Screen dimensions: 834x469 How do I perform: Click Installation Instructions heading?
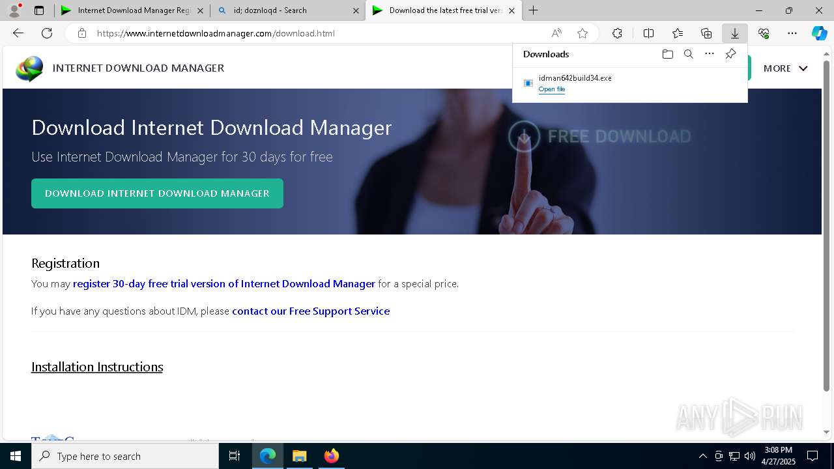[97, 367]
